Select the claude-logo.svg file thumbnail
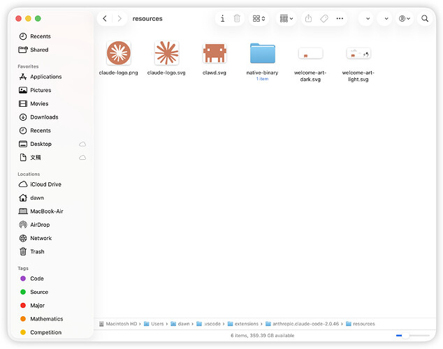This screenshot has width=443, height=349. tap(166, 53)
